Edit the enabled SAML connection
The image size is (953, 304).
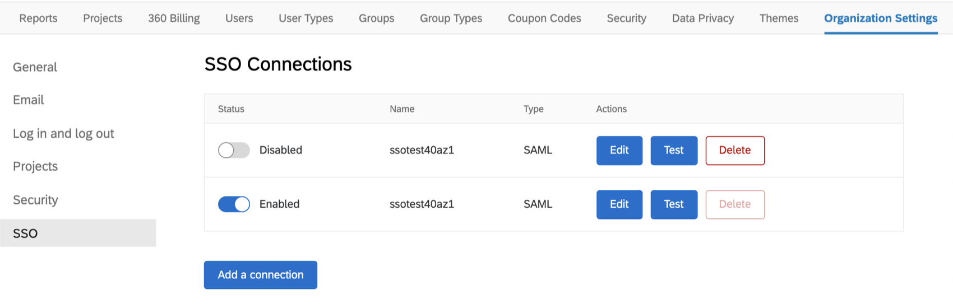(619, 204)
